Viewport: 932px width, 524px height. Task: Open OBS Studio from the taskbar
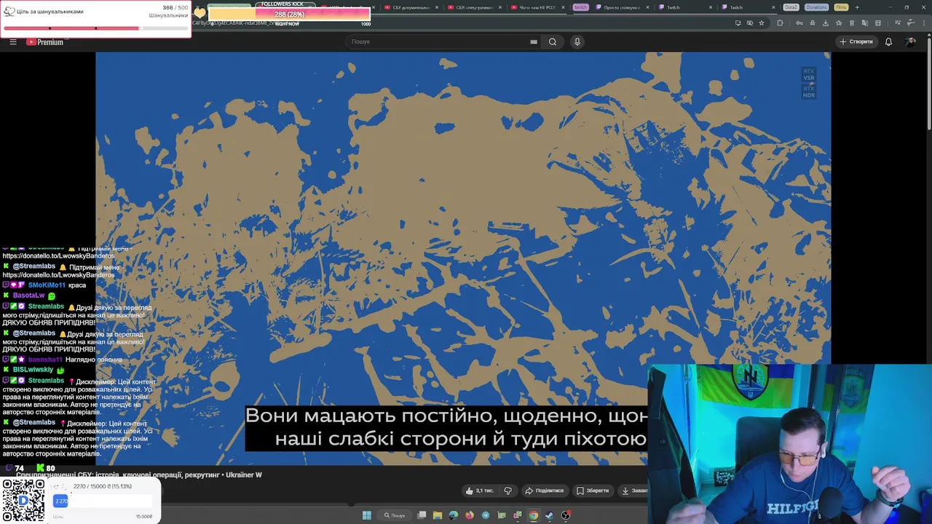(566, 515)
